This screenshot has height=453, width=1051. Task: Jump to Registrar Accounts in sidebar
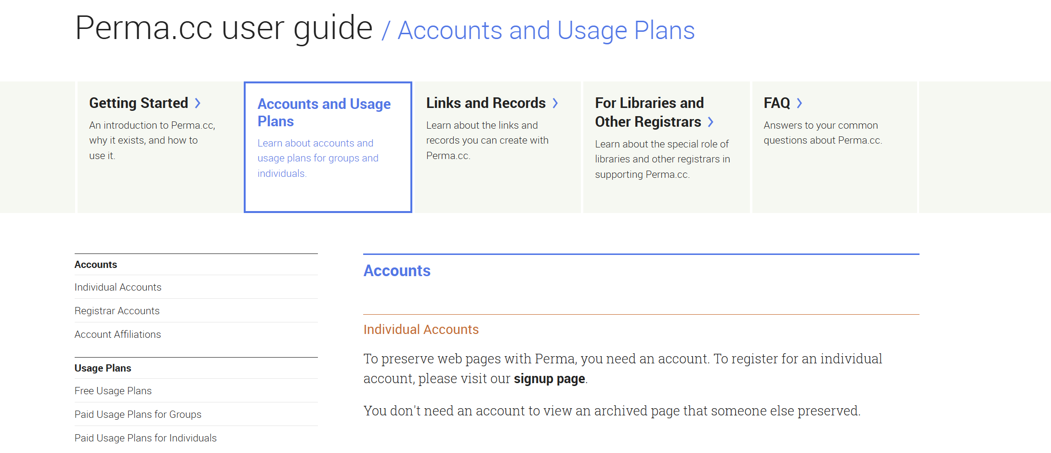(x=117, y=311)
